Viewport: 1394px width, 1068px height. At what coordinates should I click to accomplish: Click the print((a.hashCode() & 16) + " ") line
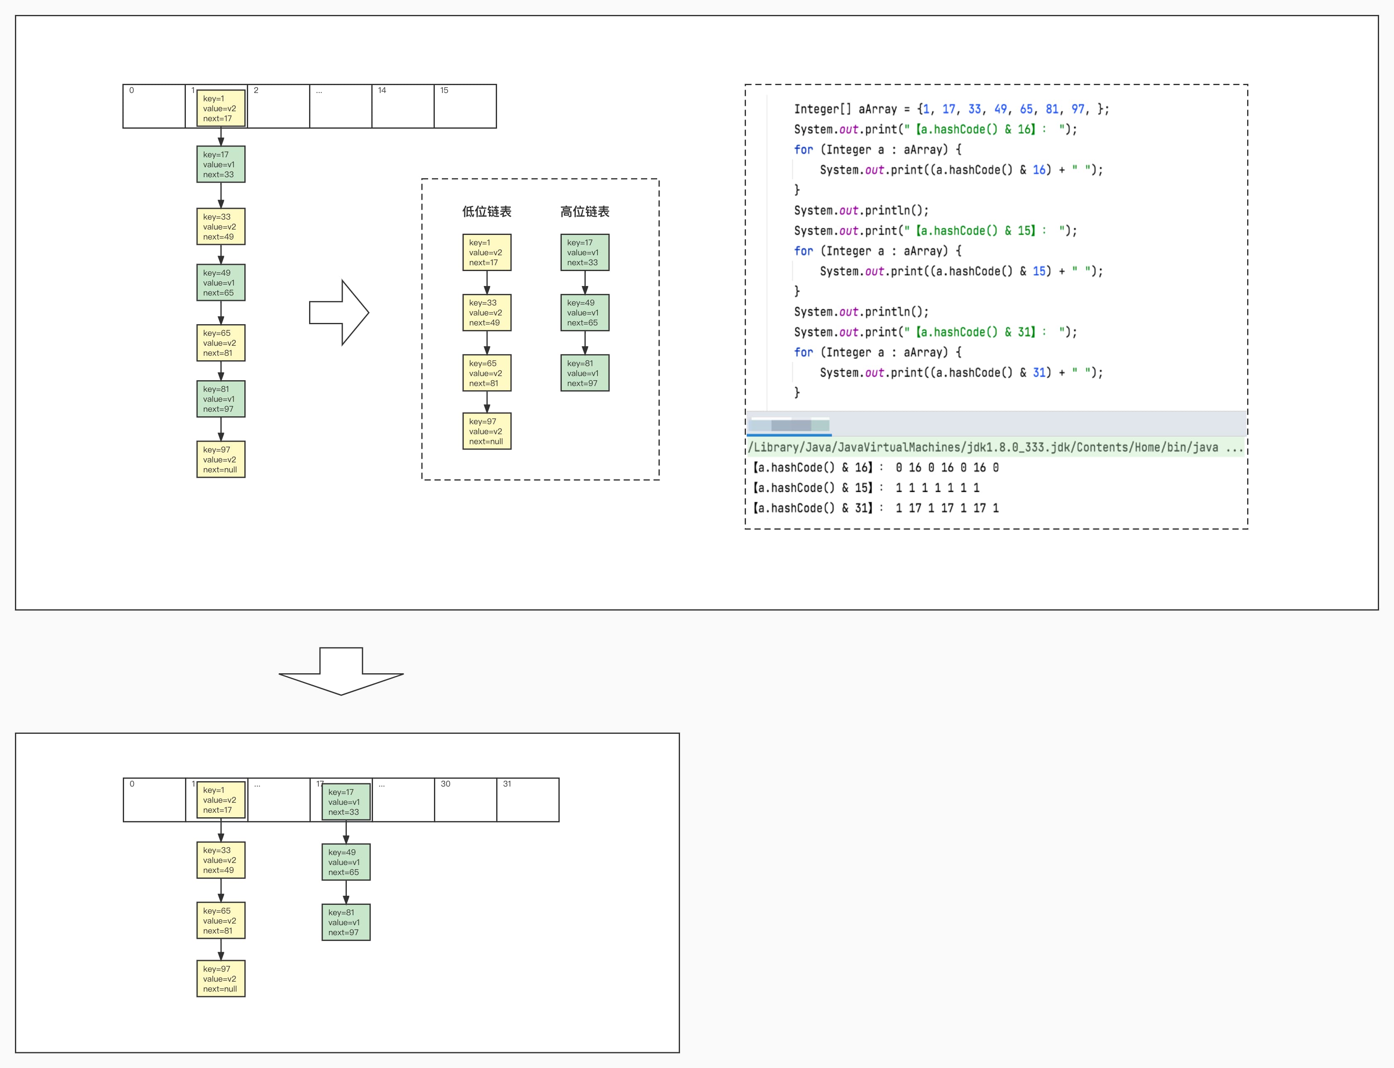point(961,170)
